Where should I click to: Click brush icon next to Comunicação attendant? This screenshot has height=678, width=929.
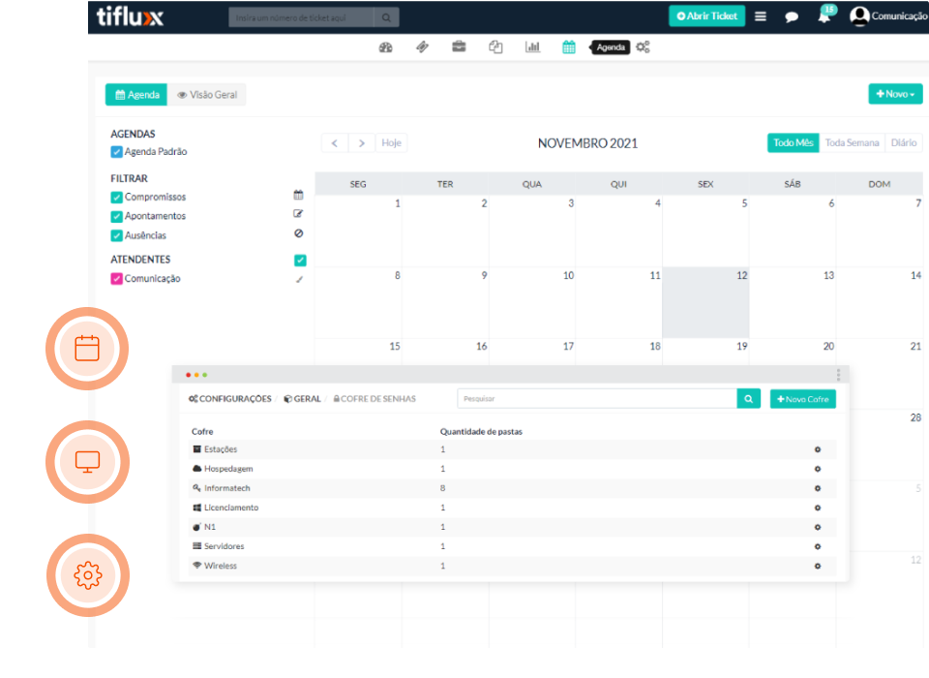point(300,279)
